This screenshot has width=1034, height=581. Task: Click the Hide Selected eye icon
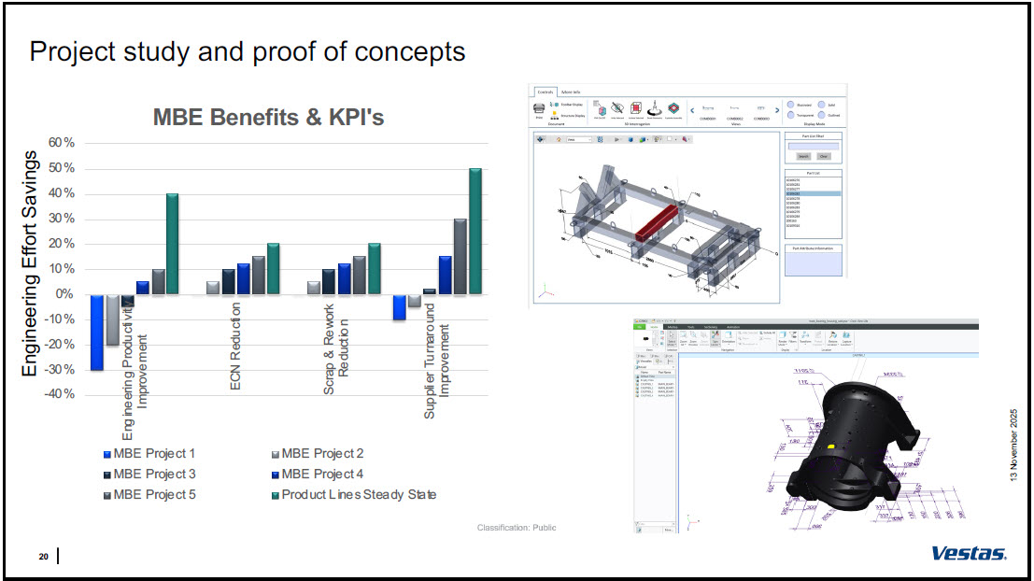(616, 108)
